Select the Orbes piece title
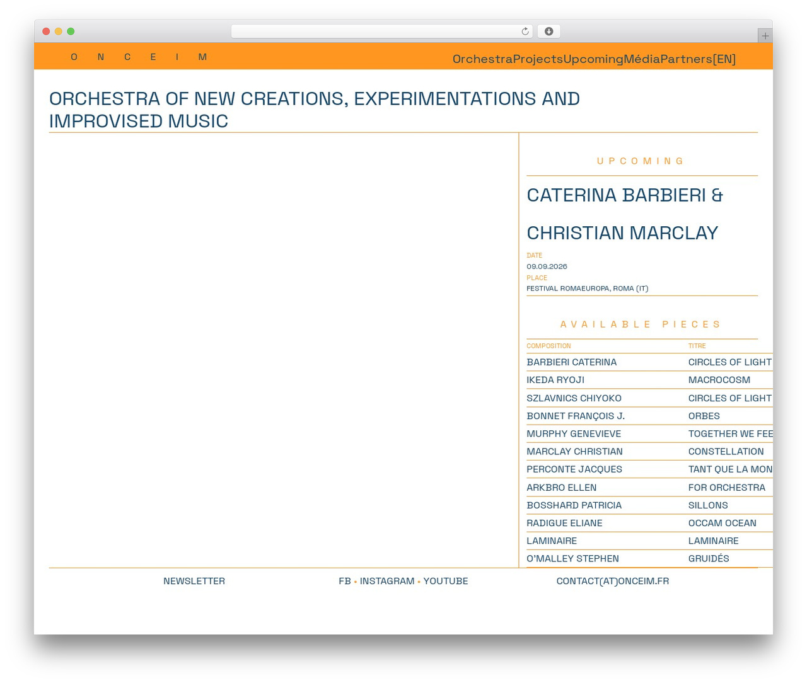Viewport: 807px width, 683px height. (704, 416)
